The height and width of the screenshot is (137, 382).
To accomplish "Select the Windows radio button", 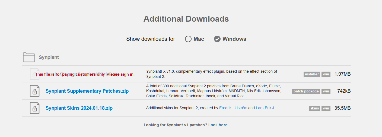I will point(217,39).
